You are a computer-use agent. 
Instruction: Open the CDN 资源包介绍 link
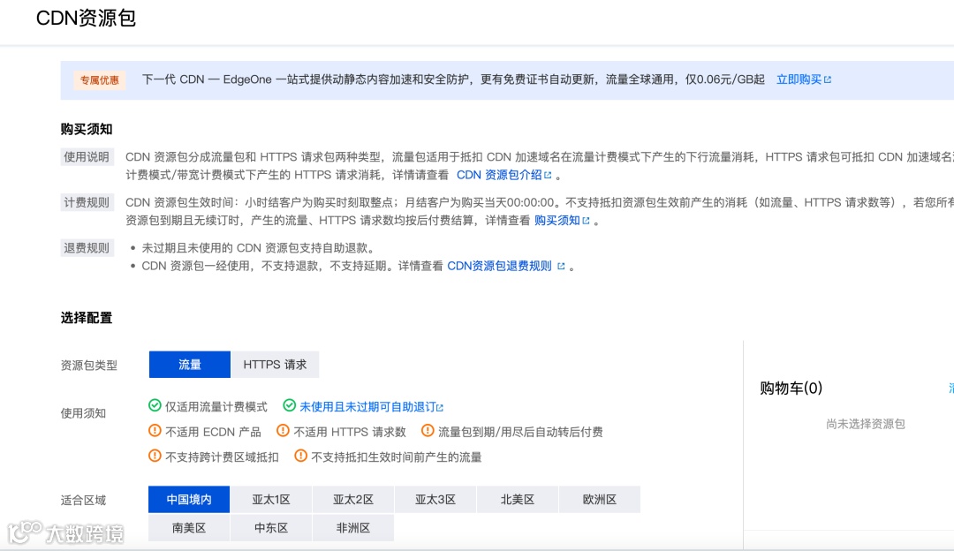499,175
